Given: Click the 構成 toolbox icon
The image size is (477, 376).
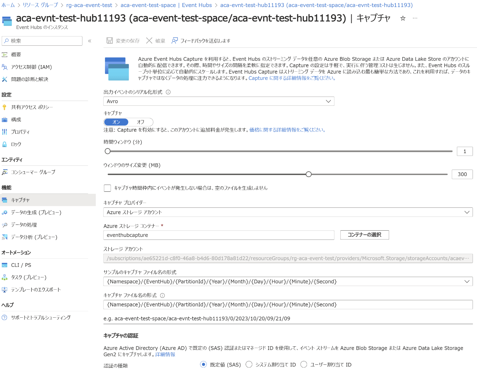Looking at the screenshot, I should 4,119.
